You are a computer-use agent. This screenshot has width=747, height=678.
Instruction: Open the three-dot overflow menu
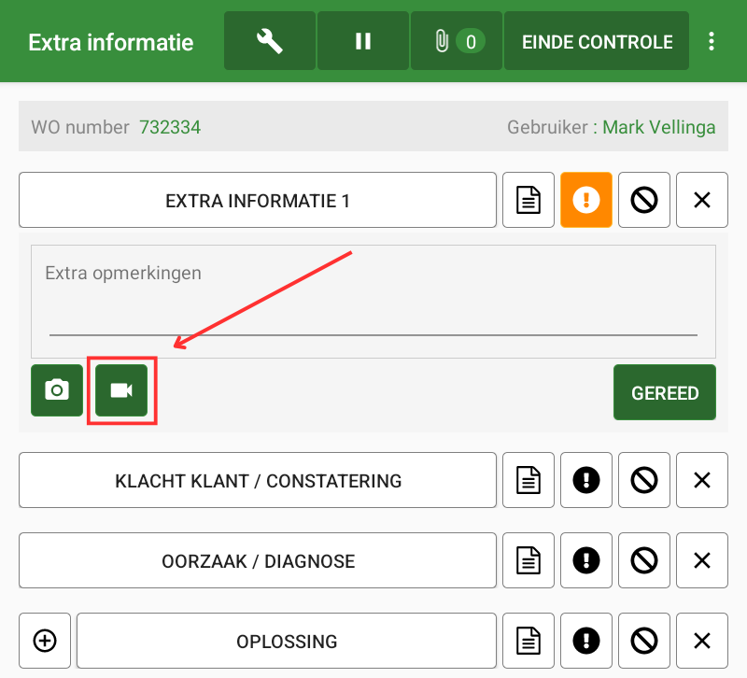712,41
